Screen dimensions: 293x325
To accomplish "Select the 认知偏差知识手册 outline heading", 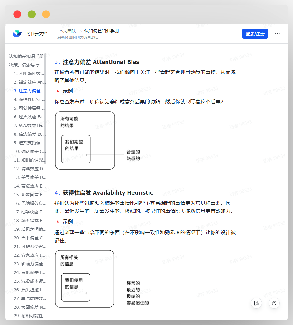I will click(x=26, y=56).
